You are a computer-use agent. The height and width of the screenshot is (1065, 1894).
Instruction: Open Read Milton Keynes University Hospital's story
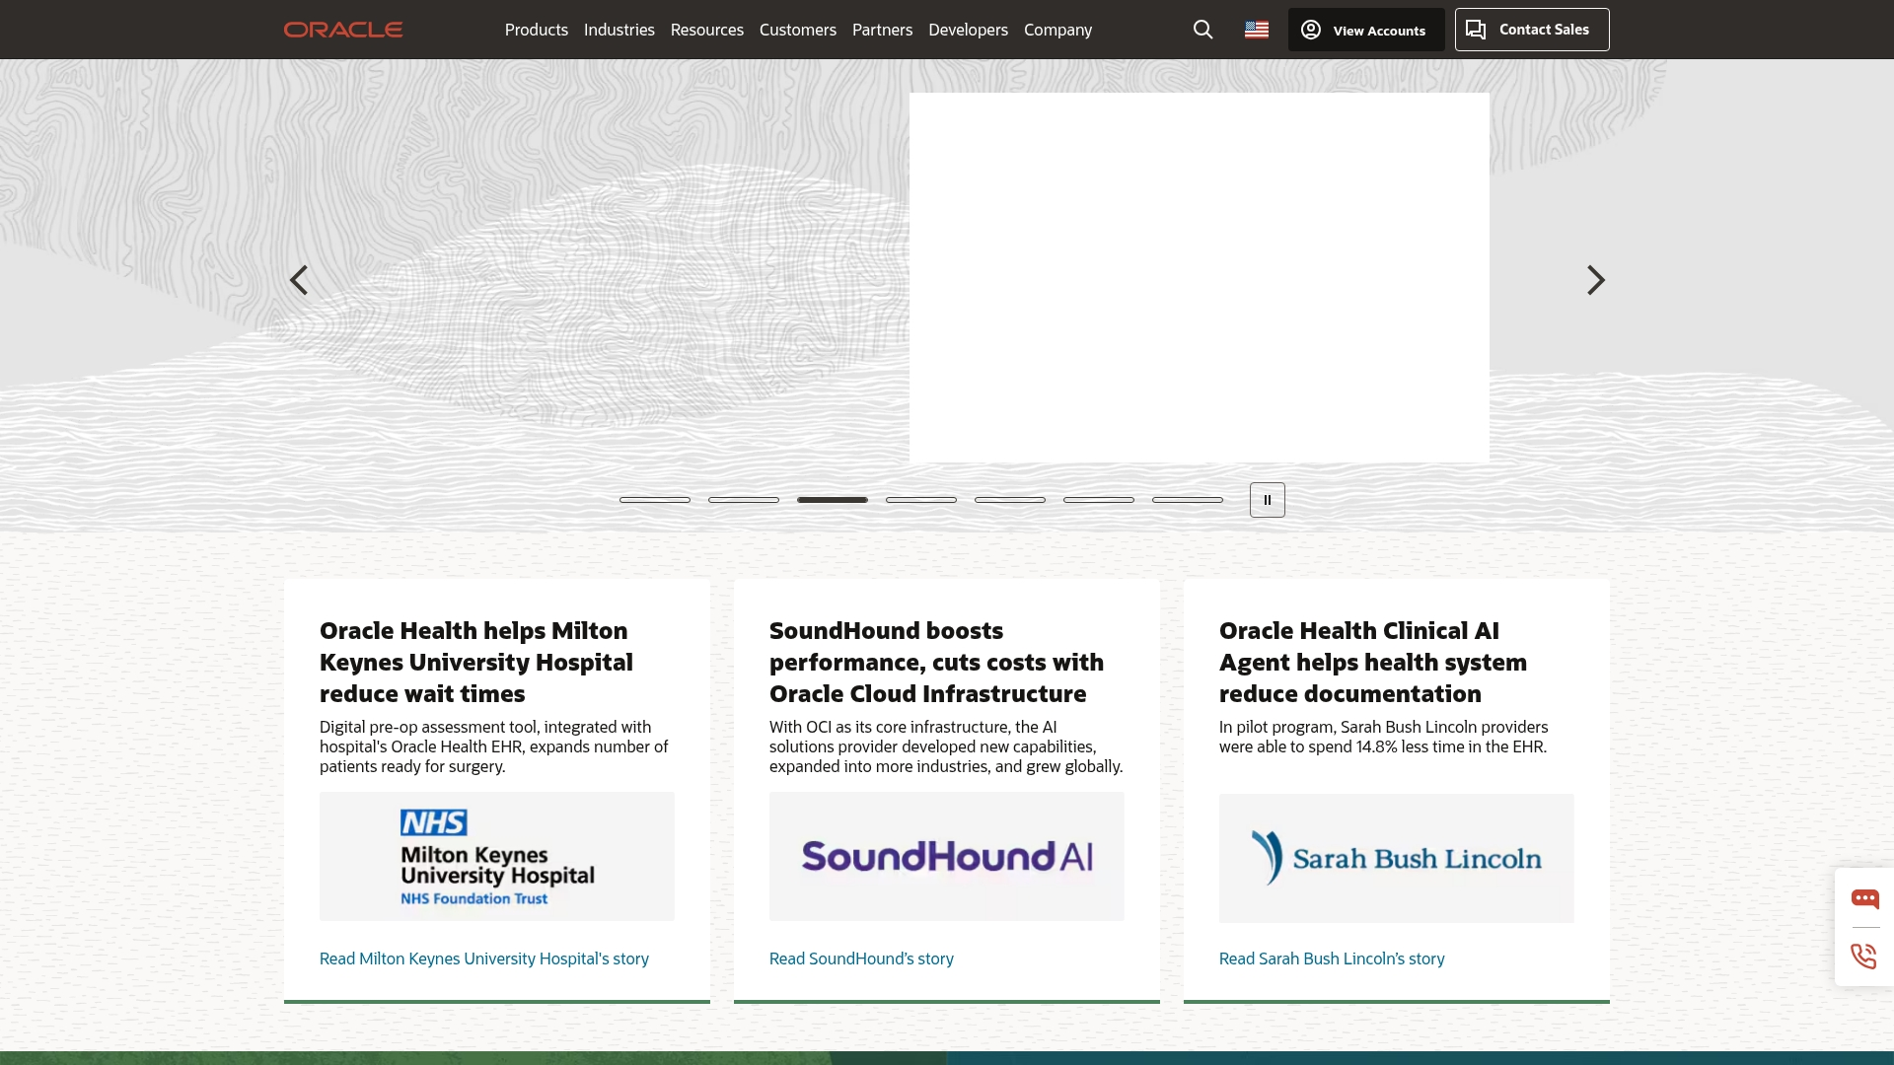click(x=483, y=958)
